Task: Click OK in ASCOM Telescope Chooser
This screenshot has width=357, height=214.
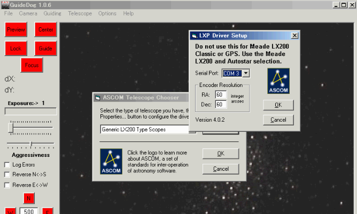Action: pos(221,154)
